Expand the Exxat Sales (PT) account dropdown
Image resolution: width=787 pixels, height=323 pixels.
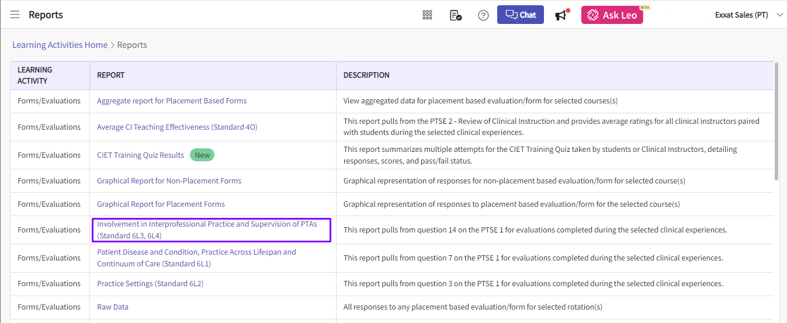748,15
